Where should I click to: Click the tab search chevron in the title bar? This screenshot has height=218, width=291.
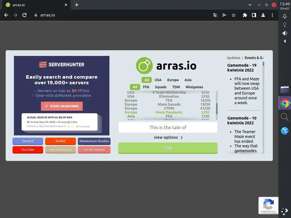250,5
